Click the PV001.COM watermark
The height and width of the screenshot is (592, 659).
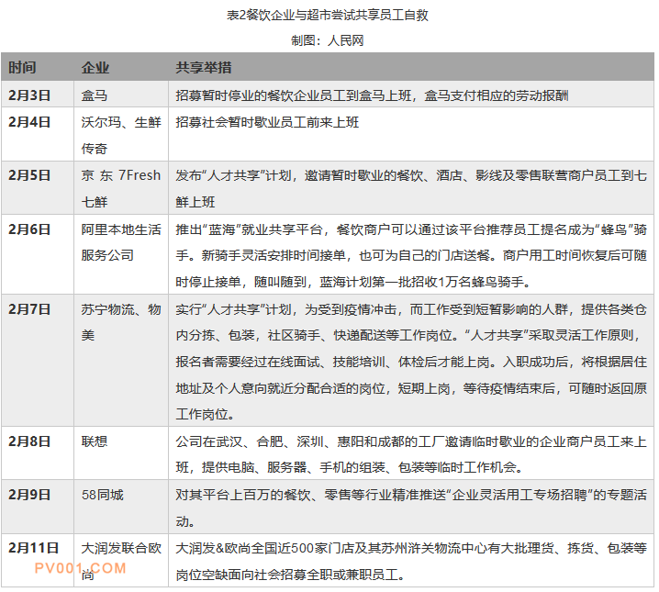tap(81, 568)
